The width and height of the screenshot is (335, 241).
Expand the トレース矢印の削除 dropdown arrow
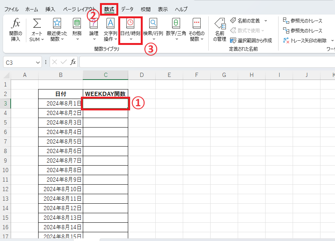(332, 40)
